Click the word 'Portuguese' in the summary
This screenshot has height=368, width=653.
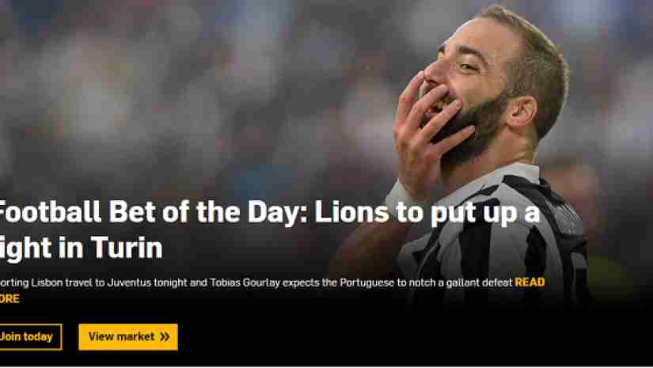point(367,283)
